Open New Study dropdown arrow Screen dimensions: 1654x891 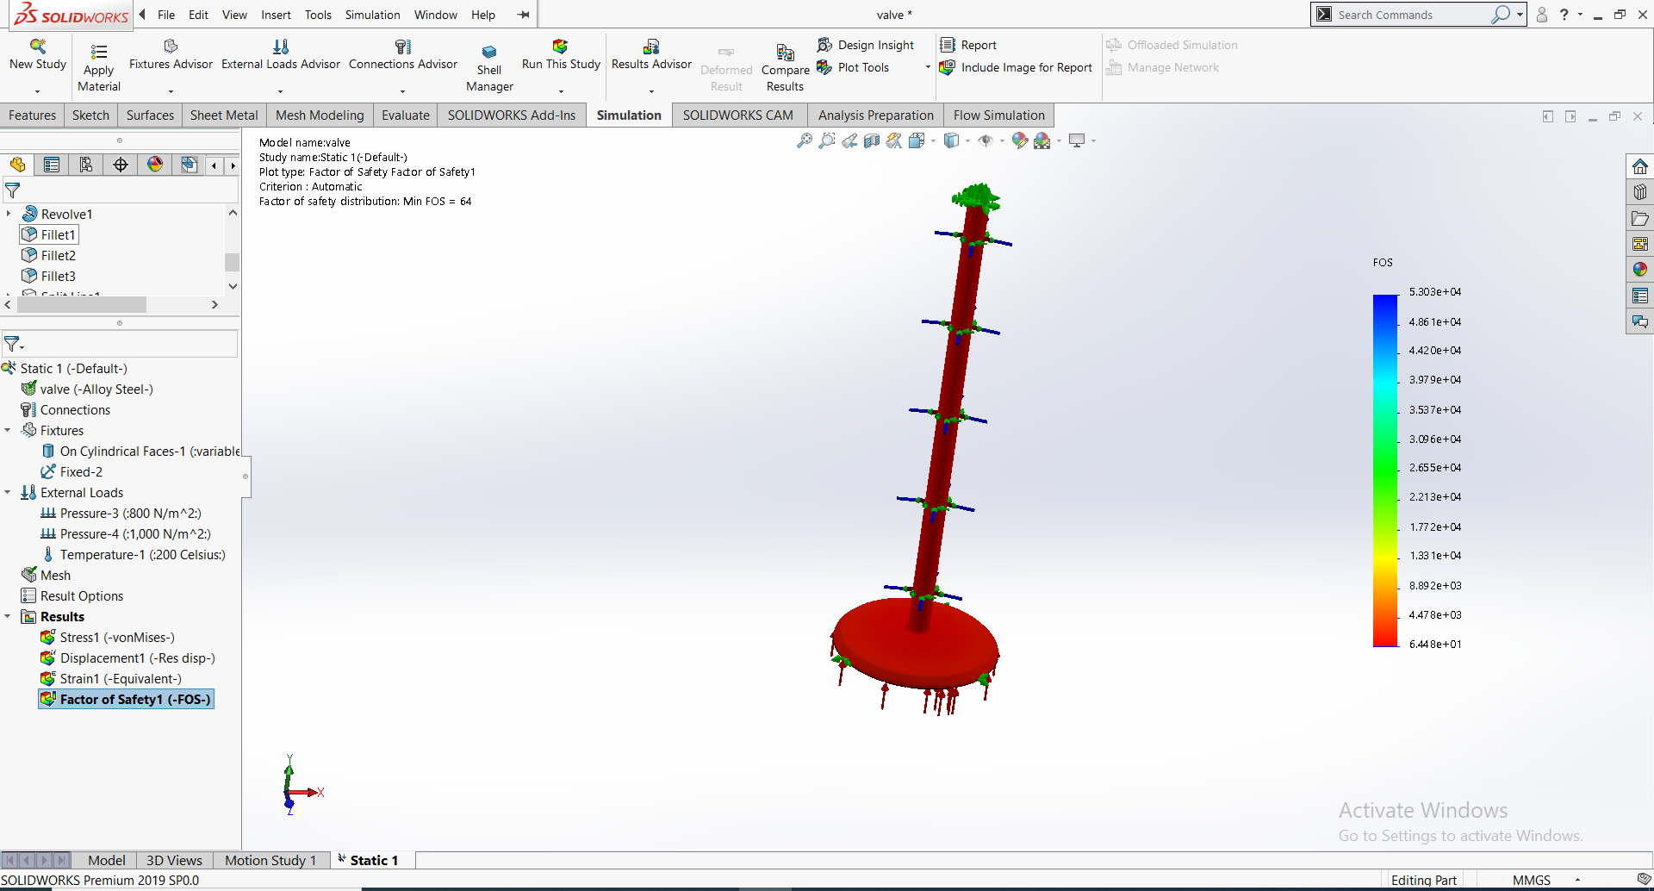(37, 91)
